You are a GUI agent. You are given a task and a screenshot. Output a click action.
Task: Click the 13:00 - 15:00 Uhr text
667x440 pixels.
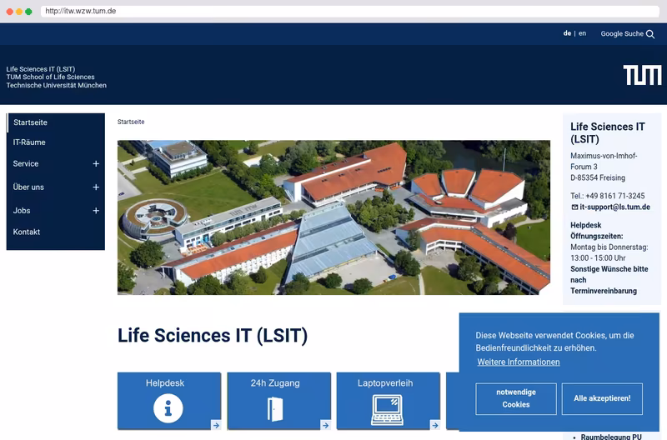pos(598,258)
